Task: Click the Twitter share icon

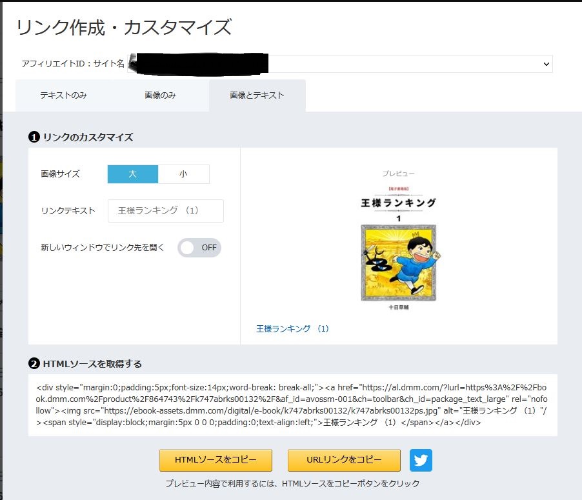Action: point(421,460)
